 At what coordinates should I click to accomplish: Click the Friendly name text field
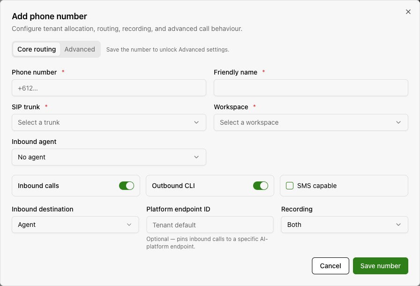(x=311, y=88)
